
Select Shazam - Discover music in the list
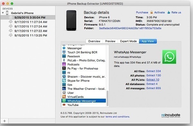(86, 77)
